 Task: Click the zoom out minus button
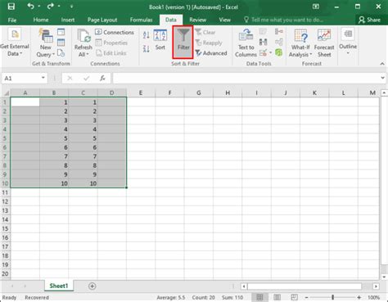click(x=306, y=297)
